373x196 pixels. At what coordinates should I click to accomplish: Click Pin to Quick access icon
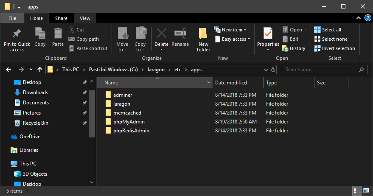click(x=17, y=34)
